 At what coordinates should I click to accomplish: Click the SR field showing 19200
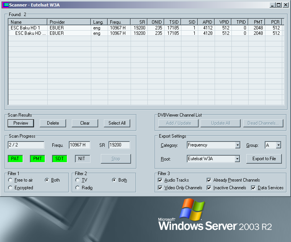pos(119,145)
